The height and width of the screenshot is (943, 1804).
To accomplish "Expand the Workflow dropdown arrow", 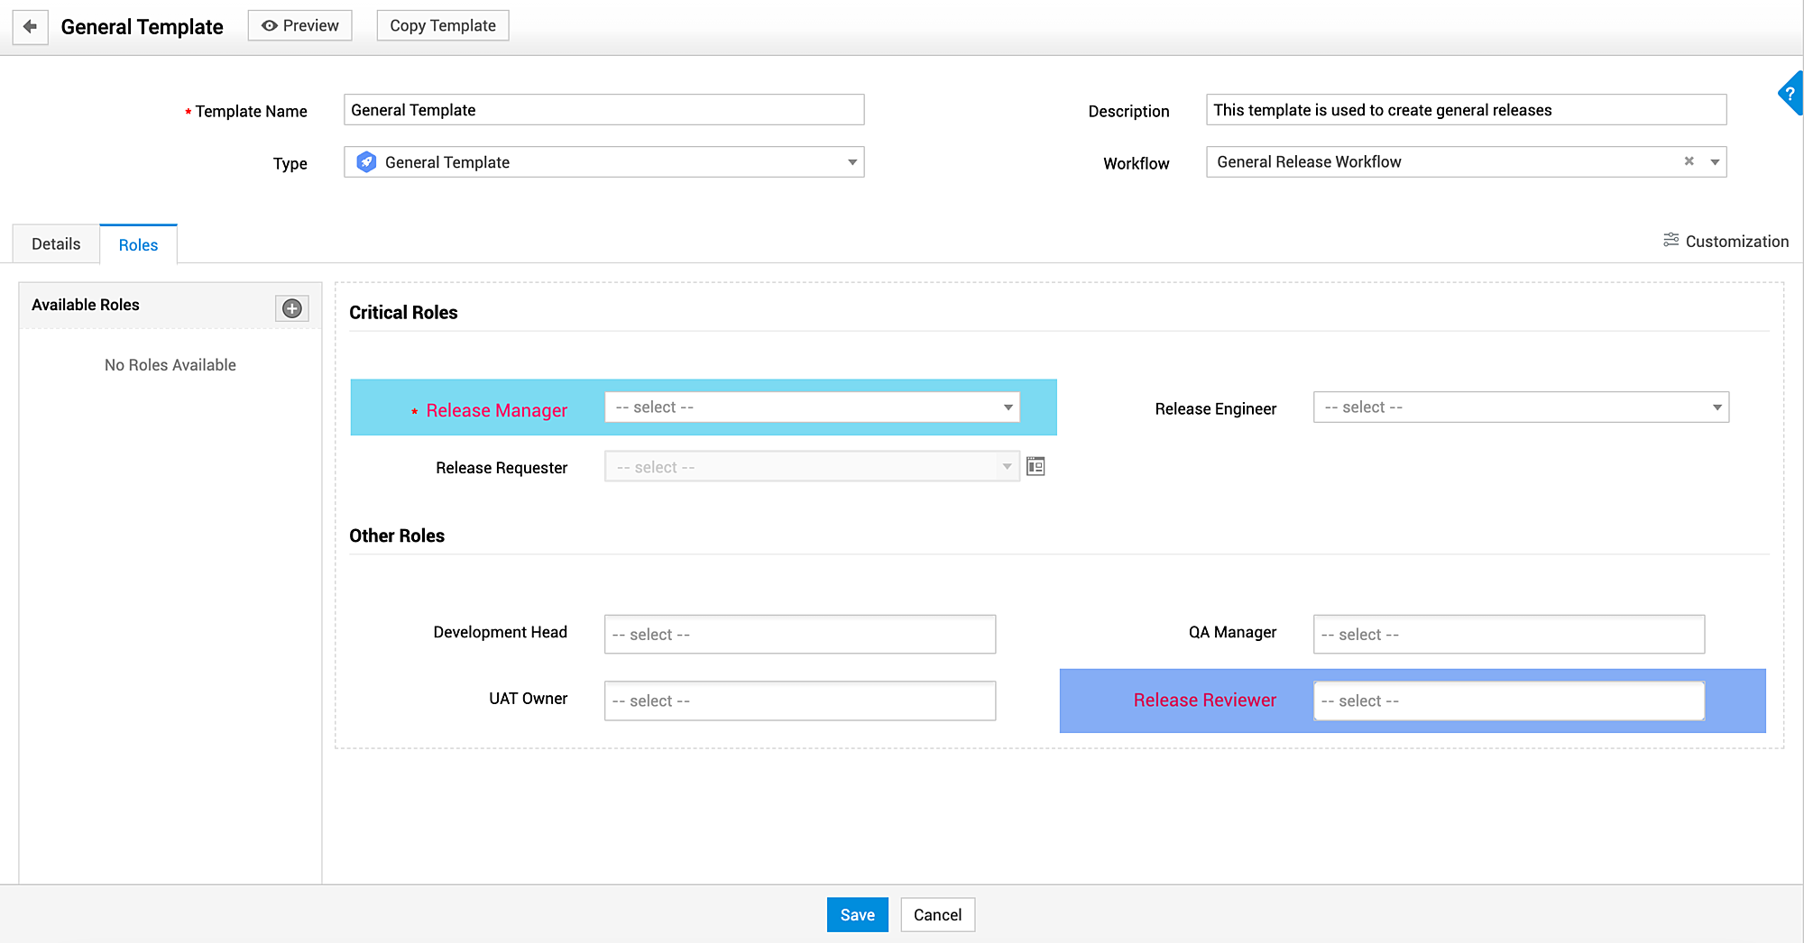I will point(1715,162).
